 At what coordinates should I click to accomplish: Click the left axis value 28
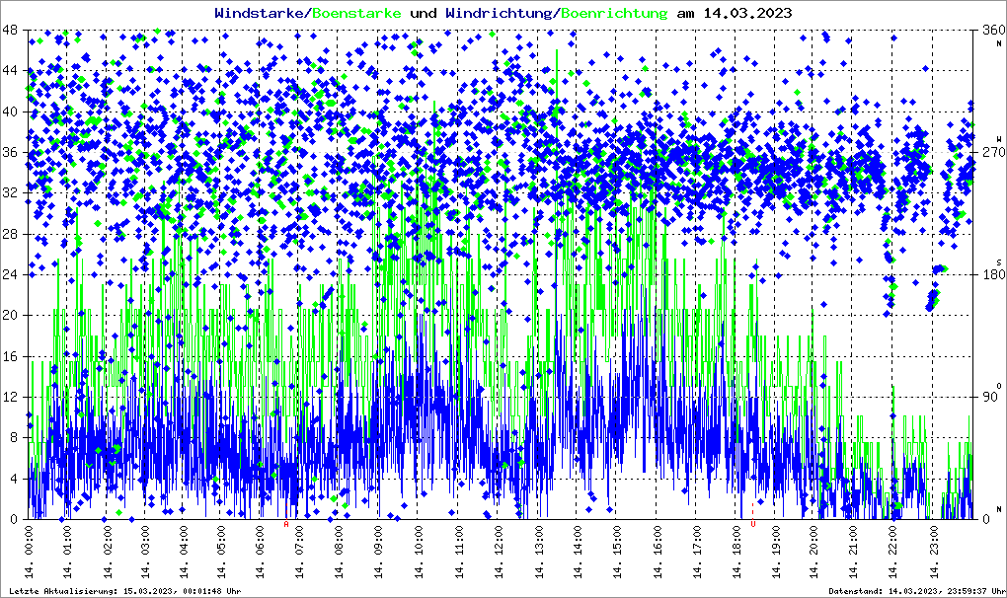(10, 234)
